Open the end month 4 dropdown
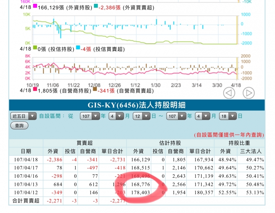Screen dimensions: 275x213 (x=202, y=116)
